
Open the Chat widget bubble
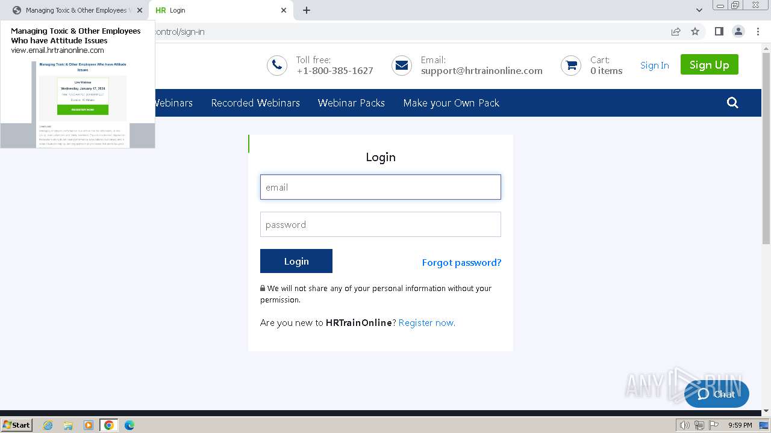(x=717, y=395)
